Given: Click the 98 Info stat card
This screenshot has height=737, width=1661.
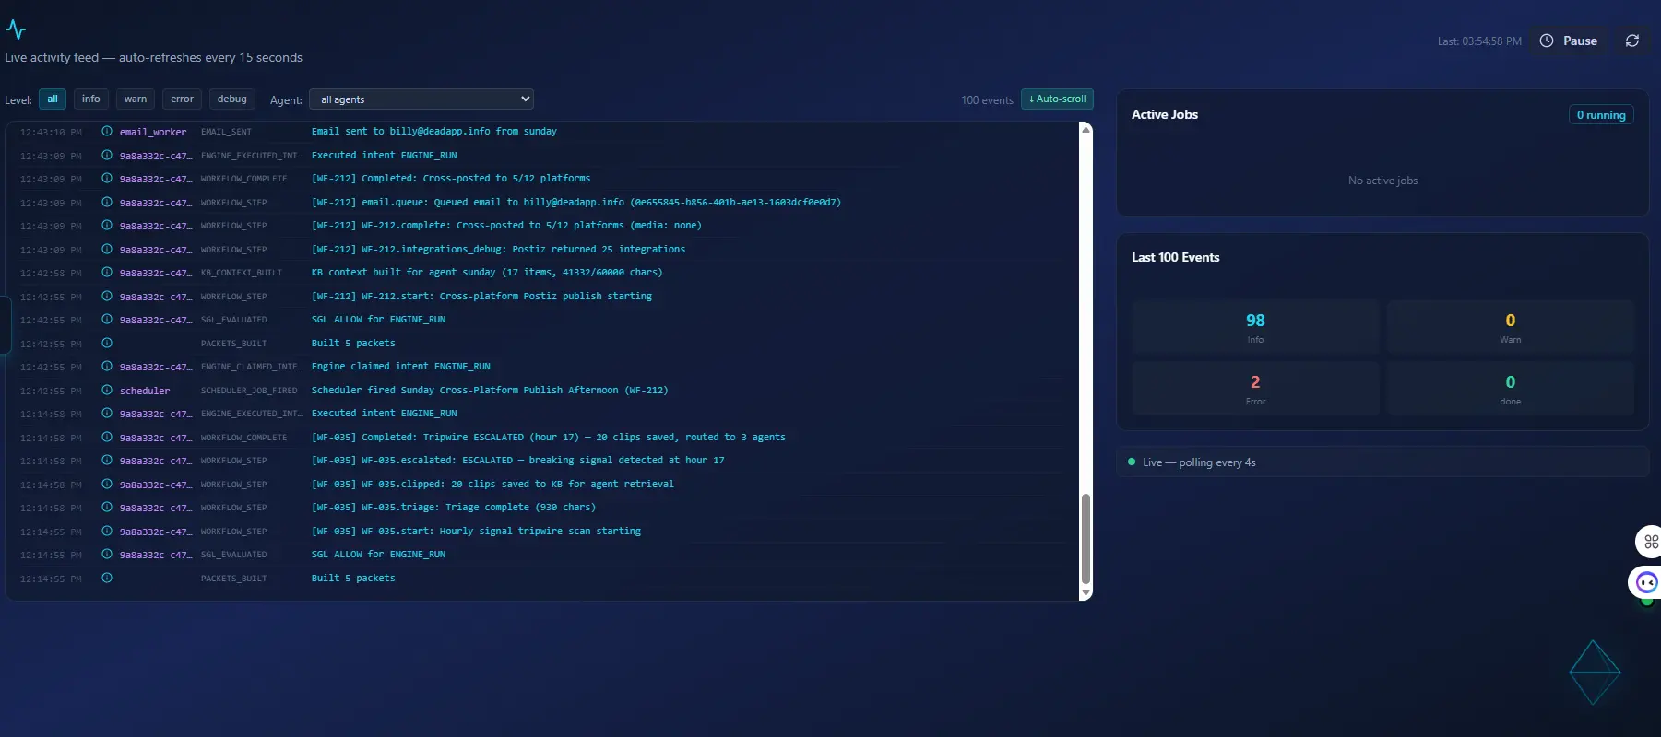Looking at the screenshot, I should click(1255, 327).
